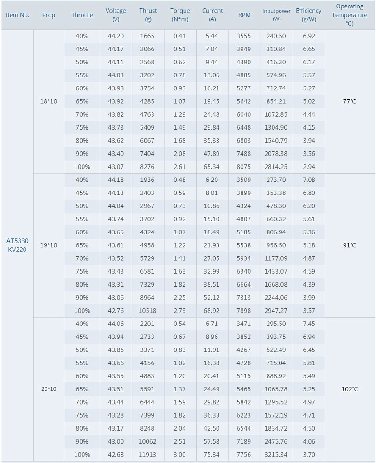Select the 44.20 voltage cell

116,36
